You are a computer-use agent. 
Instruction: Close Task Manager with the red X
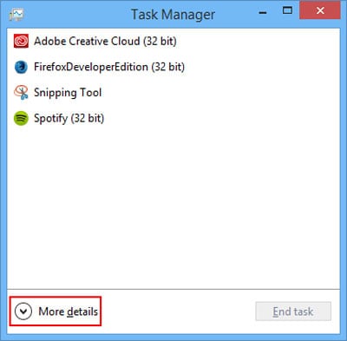pyautogui.click(x=320, y=10)
